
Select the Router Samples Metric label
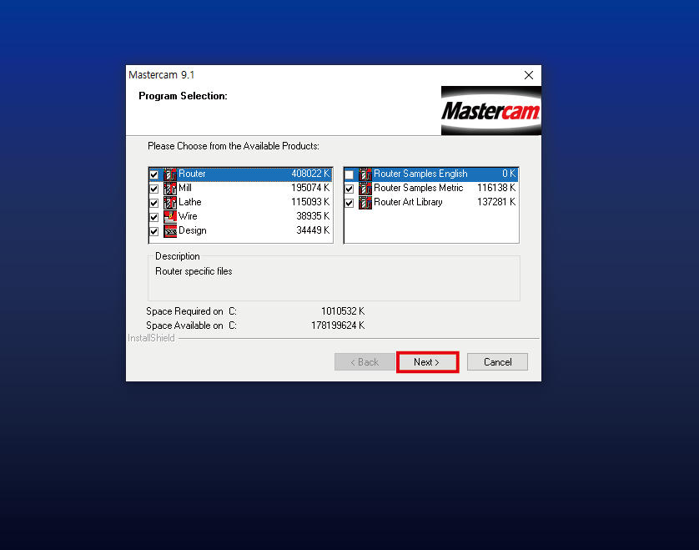(x=419, y=188)
